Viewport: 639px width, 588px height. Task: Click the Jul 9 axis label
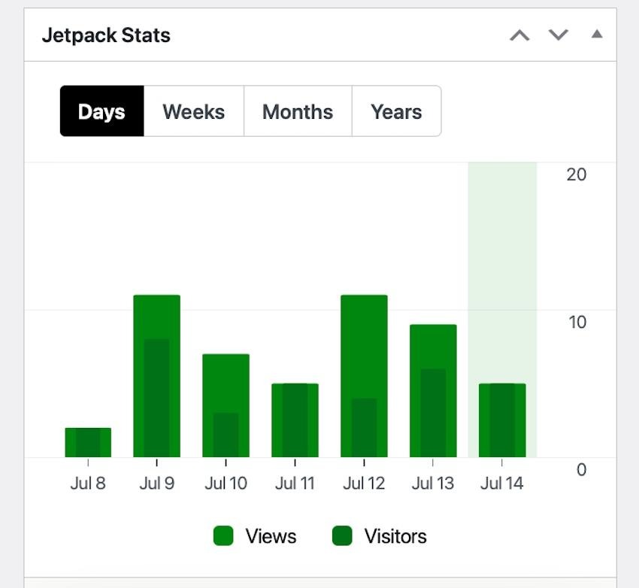[157, 483]
